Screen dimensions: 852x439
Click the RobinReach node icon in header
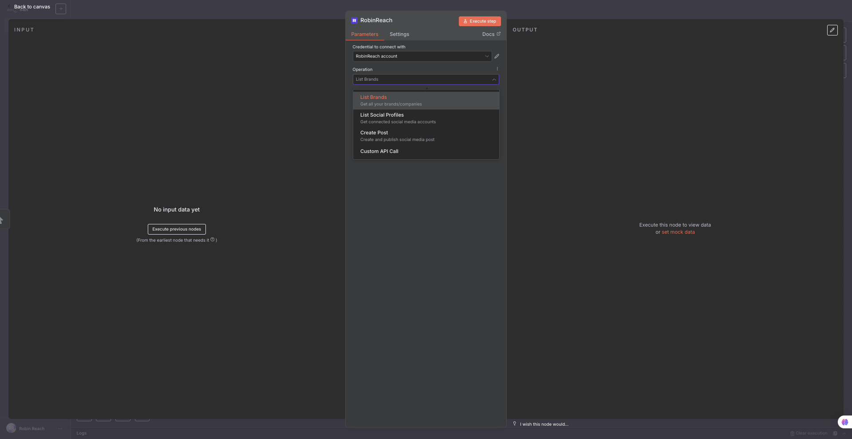pyautogui.click(x=354, y=20)
